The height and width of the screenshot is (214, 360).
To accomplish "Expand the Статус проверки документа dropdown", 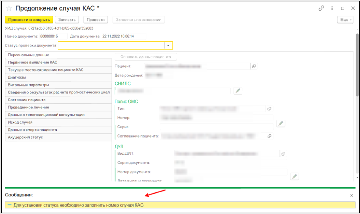I will pyautogui.click(x=168, y=45).
